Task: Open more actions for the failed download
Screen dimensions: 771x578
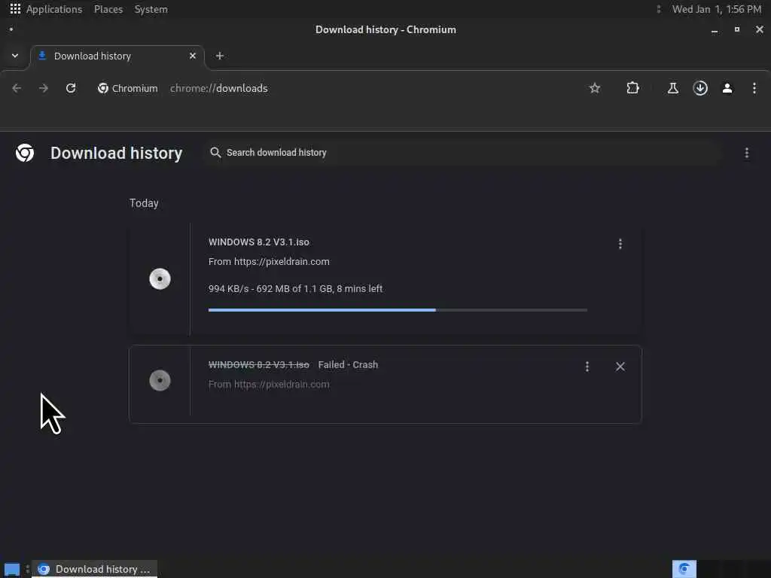Action: click(x=587, y=367)
